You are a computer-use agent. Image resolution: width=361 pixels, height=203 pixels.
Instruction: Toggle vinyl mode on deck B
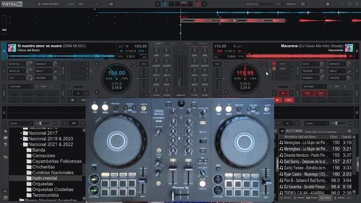tap(263, 63)
